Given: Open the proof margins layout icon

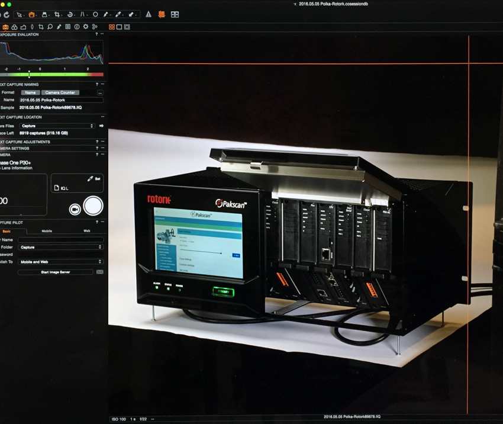Looking at the screenshot, I should [x=175, y=14].
